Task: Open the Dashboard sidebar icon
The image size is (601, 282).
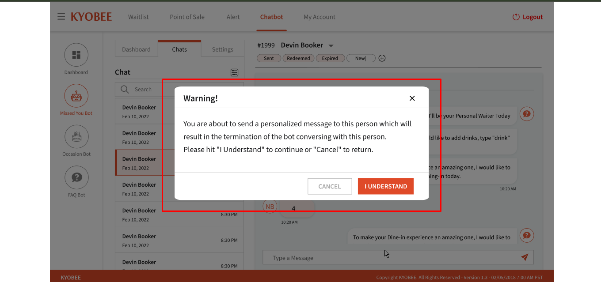Action: [x=76, y=55]
